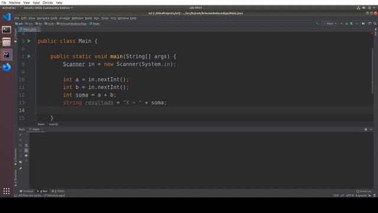Click the UTF-8 encoding status entry
This screenshot has height=213, width=378.
coord(350,196)
